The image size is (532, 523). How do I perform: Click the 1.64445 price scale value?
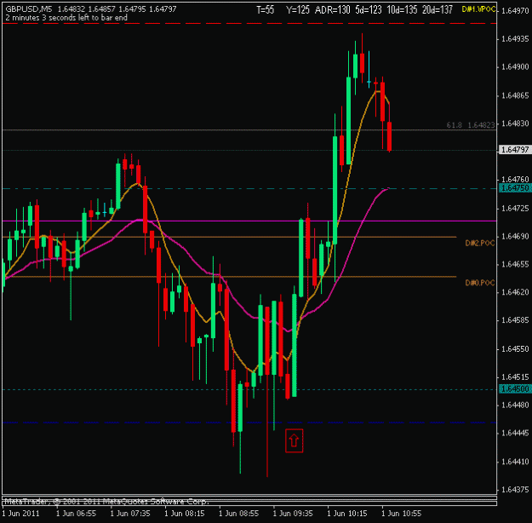[515, 433]
